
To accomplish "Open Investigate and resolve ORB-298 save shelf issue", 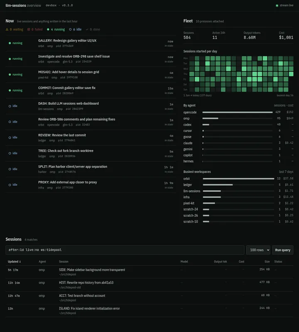I will [91, 59].
